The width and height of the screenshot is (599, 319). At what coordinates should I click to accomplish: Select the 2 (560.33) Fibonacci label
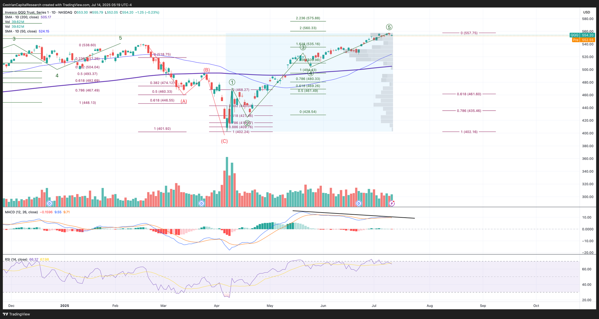coord(308,28)
